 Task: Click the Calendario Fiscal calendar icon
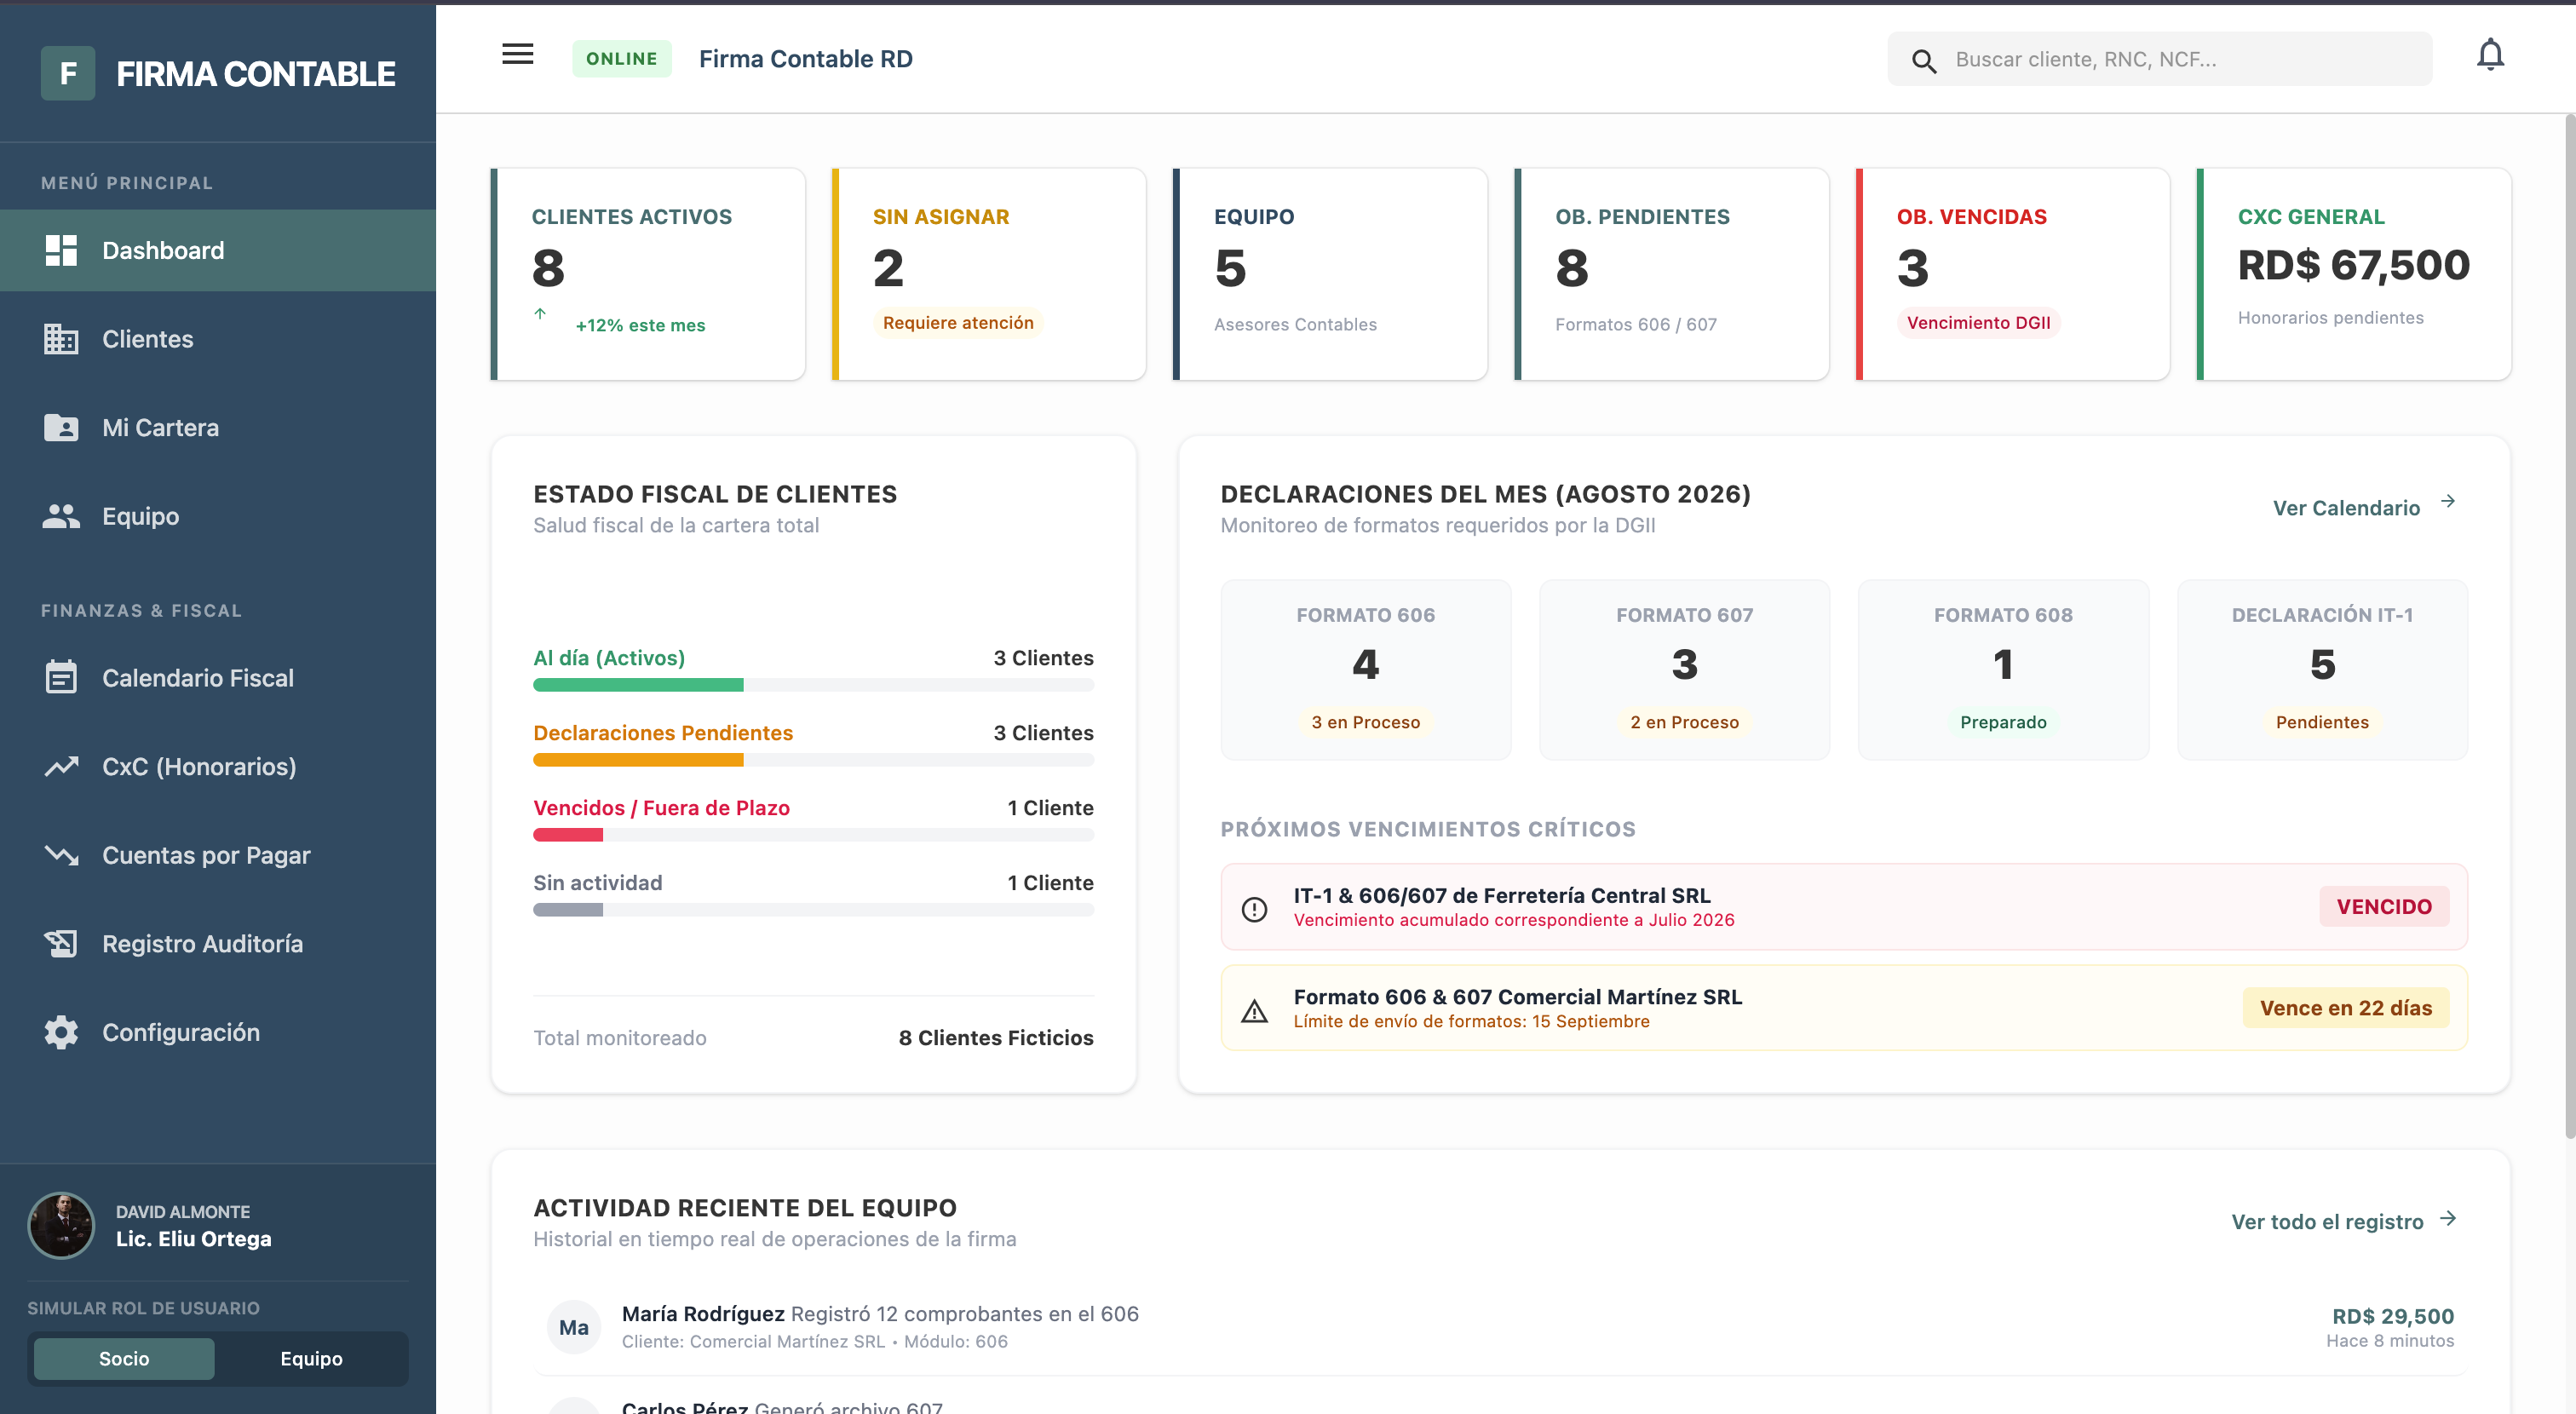pos(61,678)
